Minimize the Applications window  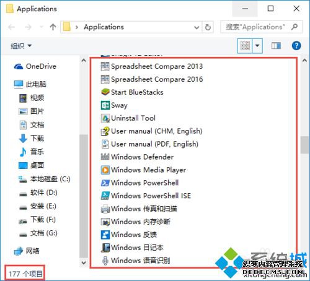(245, 9)
